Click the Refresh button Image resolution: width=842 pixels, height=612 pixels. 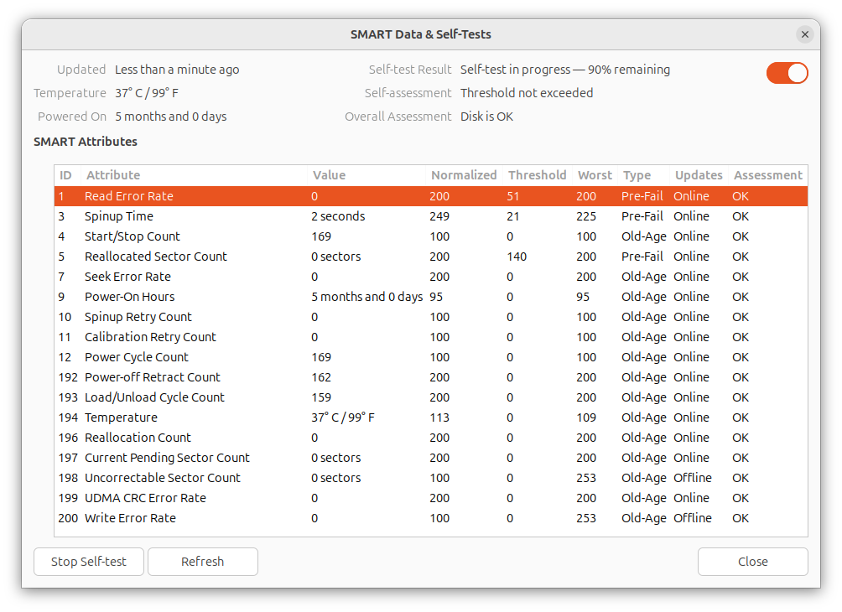click(x=202, y=562)
